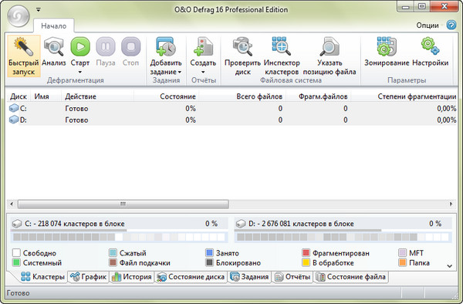Click the Готово status bar text
The height and width of the screenshot is (304, 463).
pyautogui.click(x=18, y=293)
